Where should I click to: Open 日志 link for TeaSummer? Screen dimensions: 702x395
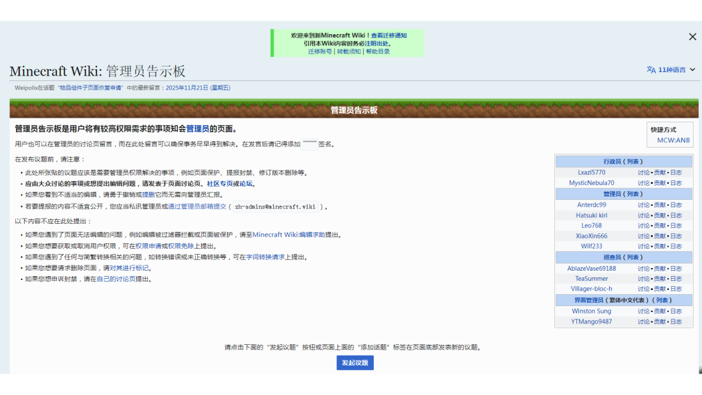676,279
